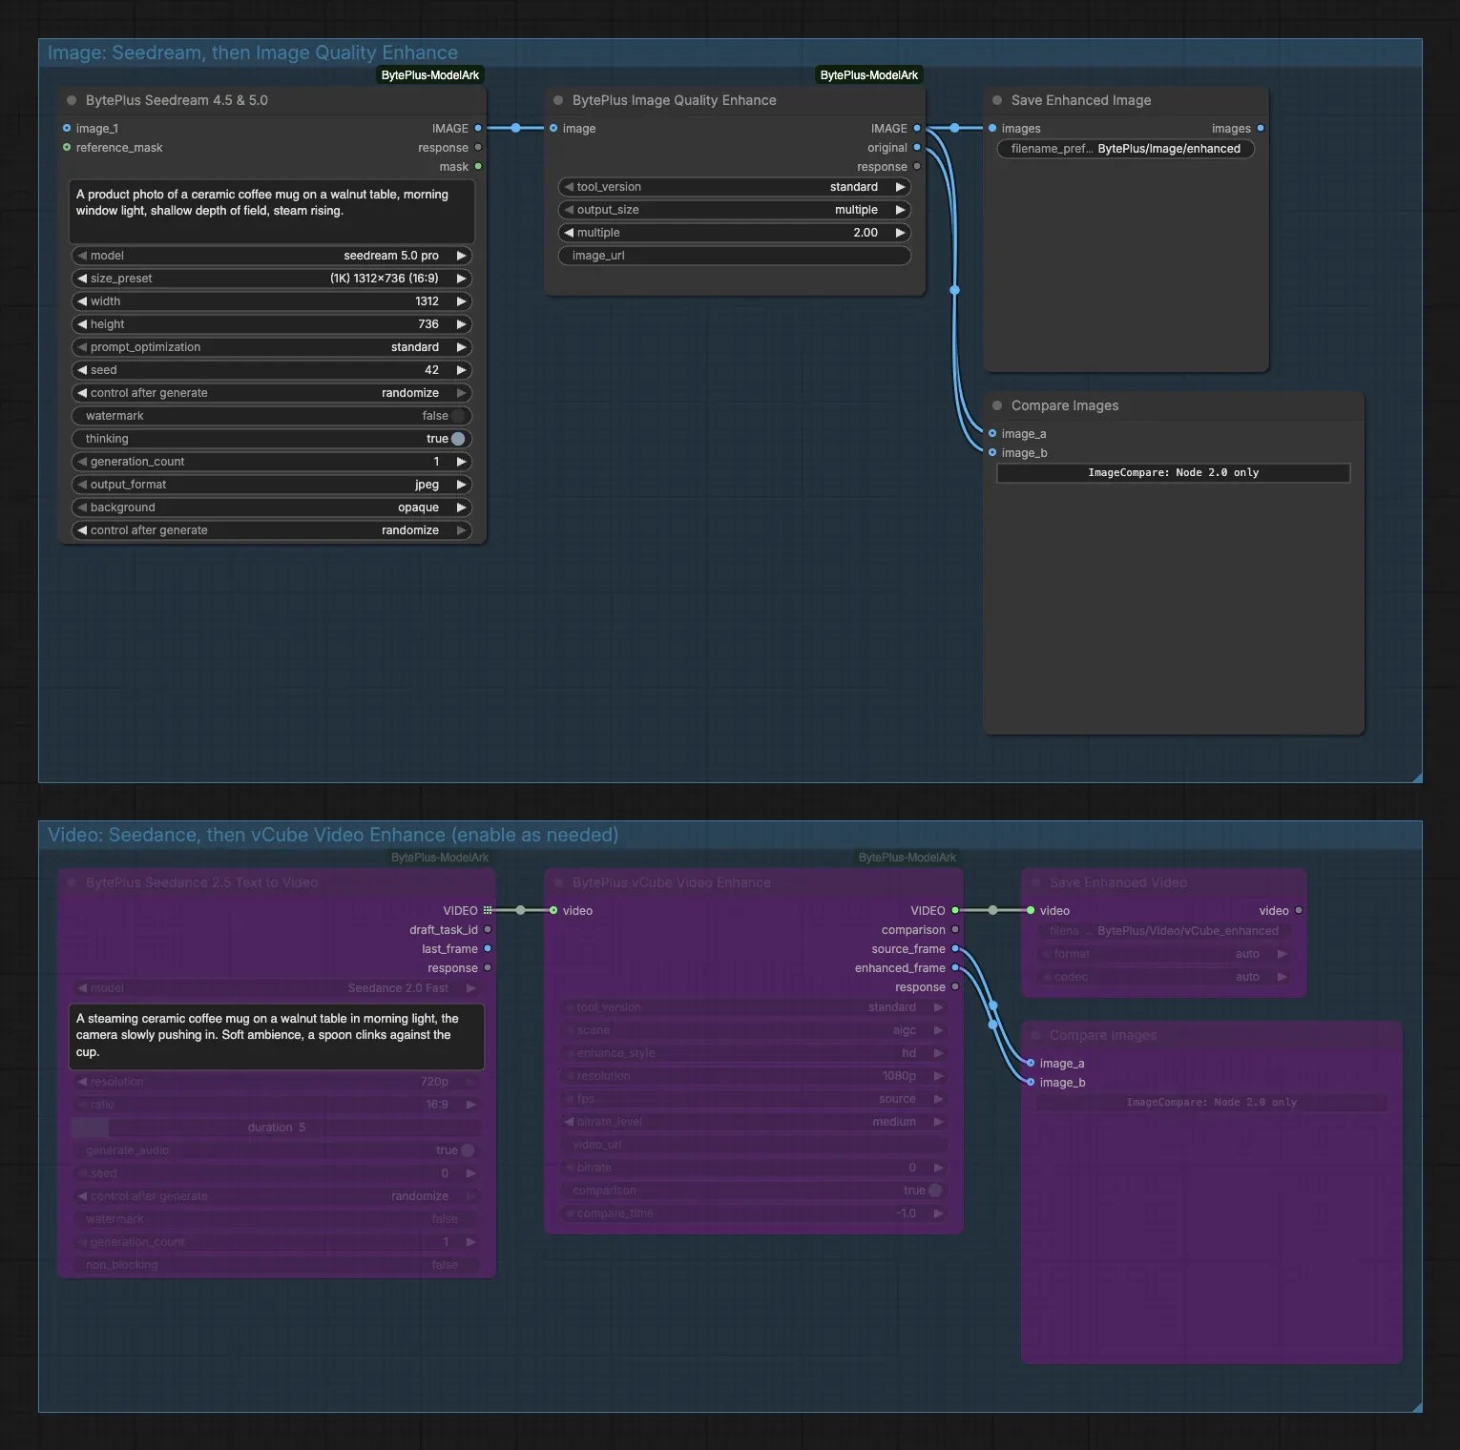
Task: Click the original output port of Image Quality Enhance
Action: point(917,147)
